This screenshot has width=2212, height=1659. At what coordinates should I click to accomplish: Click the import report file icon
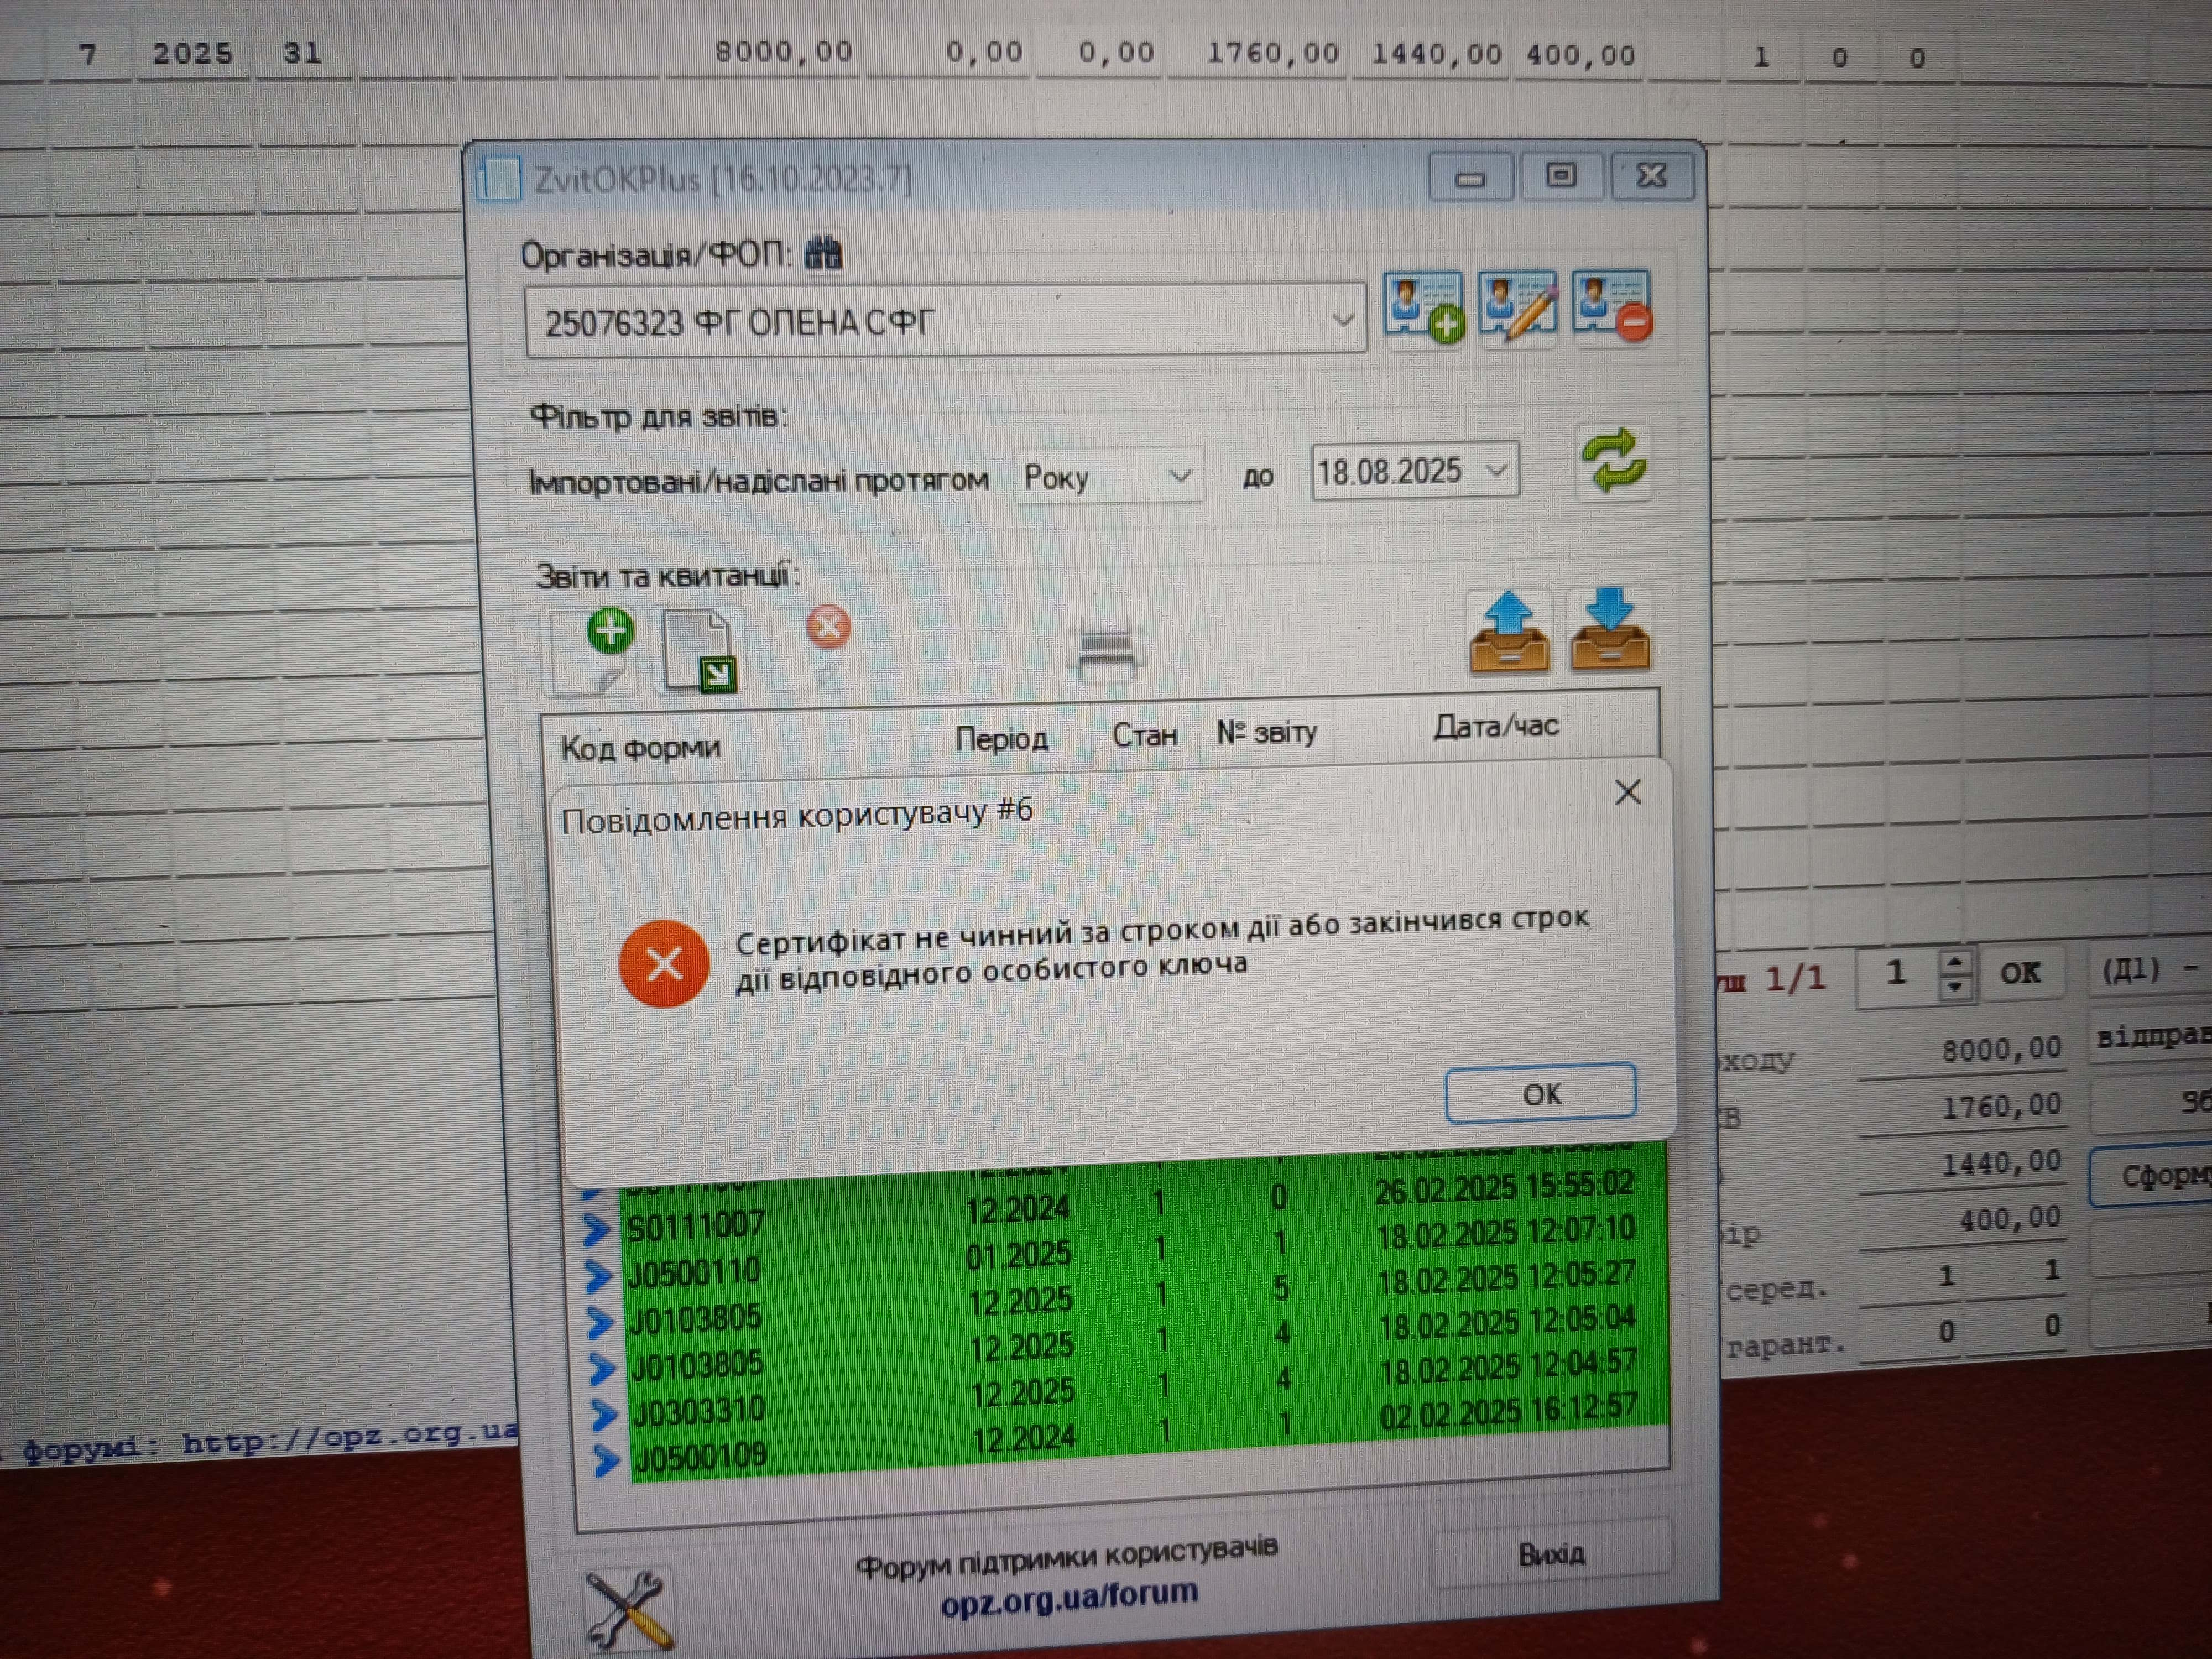[x=699, y=652]
